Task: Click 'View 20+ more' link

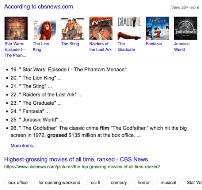Action: click(185, 7)
